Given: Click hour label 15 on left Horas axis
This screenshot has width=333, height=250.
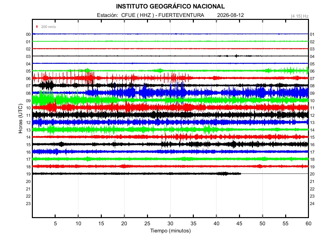Looking at the screenshot, I should coord(28,145).
